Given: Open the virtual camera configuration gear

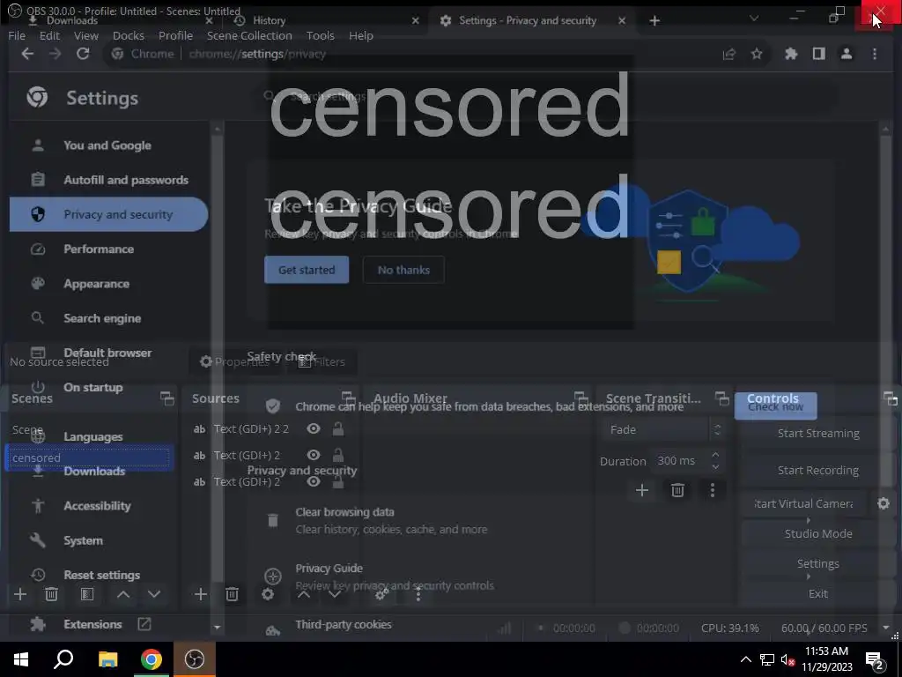Looking at the screenshot, I should pyautogui.click(x=884, y=503).
